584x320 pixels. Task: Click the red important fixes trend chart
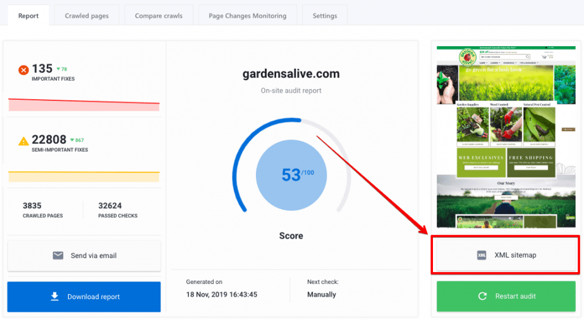click(84, 105)
